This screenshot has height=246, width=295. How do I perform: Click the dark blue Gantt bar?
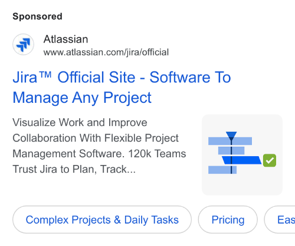click(242, 160)
